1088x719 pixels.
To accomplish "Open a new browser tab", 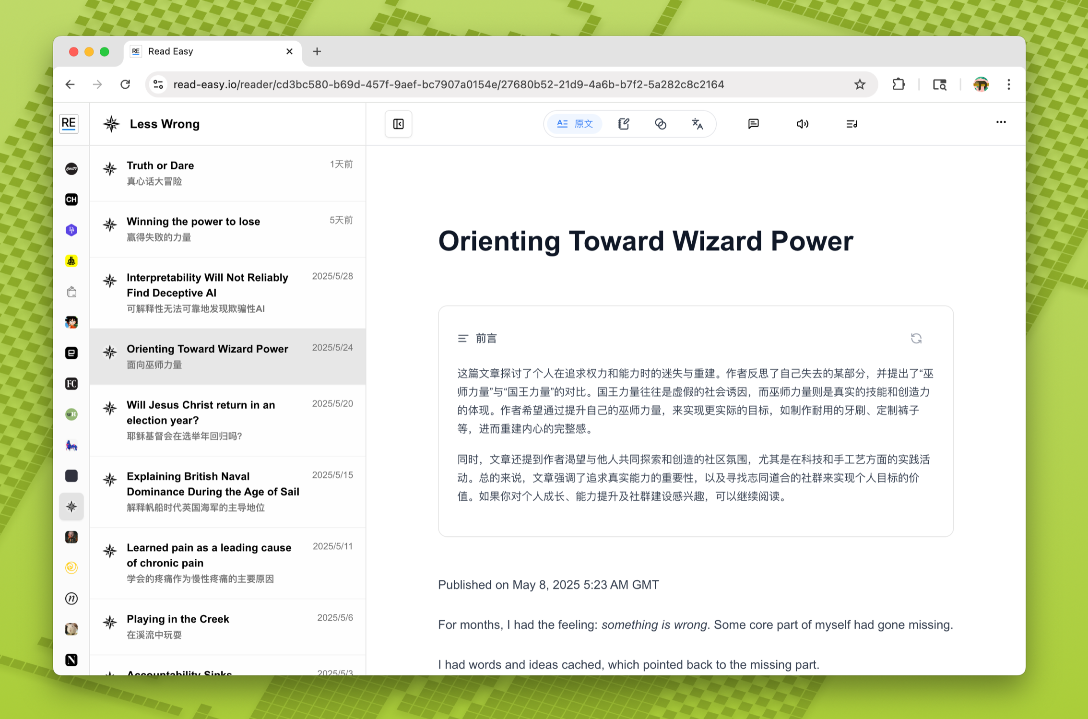I will tap(317, 52).
